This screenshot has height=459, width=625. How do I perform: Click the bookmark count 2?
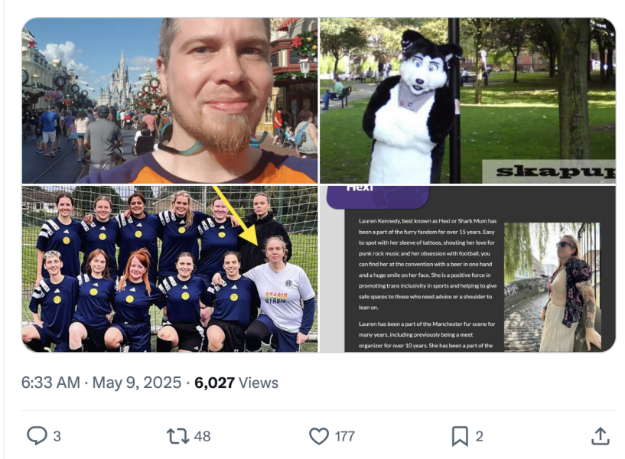tap(479, 436)
